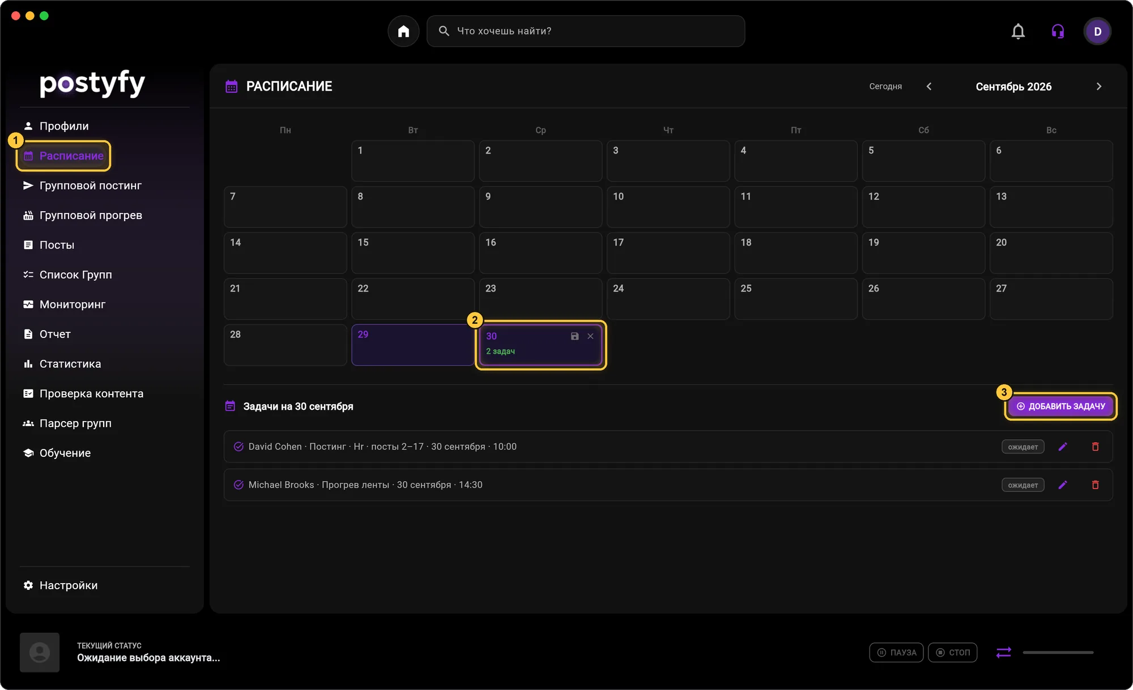
Task: Click the progress slider in the status bar
Action: tap(1058, 652)
